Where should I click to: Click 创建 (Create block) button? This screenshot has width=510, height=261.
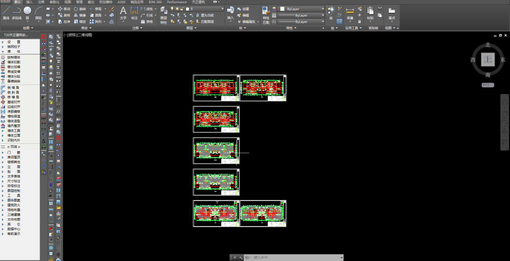[x=243, y=9]
